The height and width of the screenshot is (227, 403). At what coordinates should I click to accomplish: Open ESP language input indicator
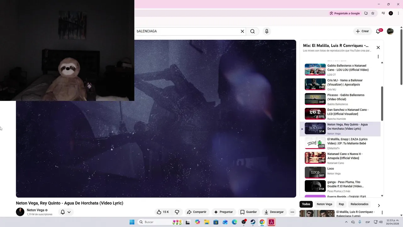coord(368,222)
